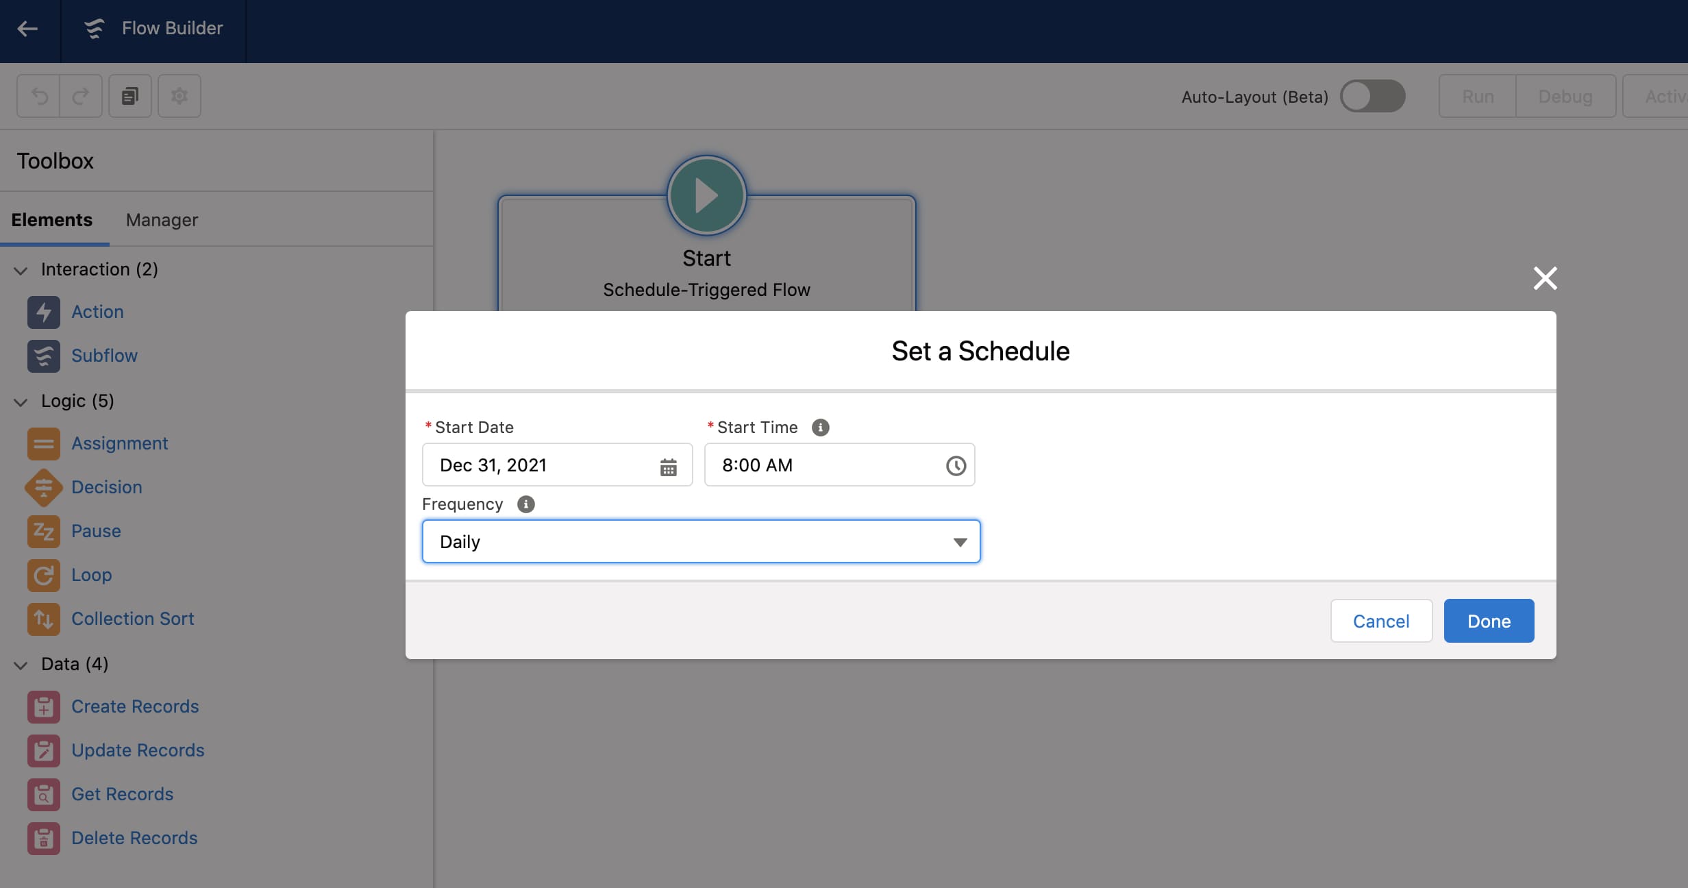Toggle Auto-Layout (Beta) on

point(1371,96)
